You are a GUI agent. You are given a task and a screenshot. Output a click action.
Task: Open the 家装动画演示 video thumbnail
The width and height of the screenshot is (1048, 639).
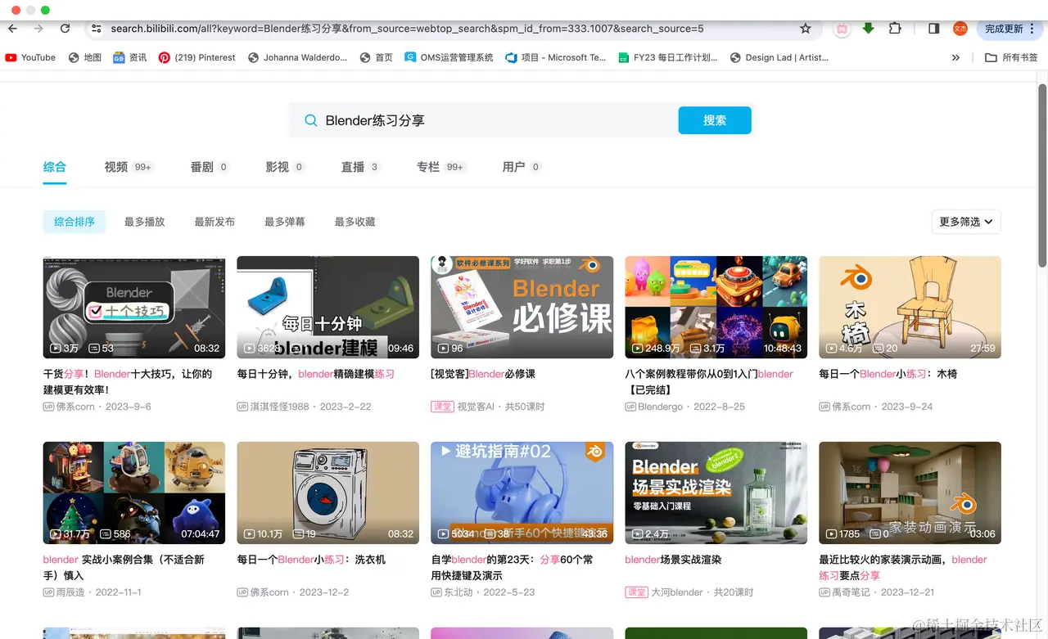pyautogui.click(x=910, y=493)
